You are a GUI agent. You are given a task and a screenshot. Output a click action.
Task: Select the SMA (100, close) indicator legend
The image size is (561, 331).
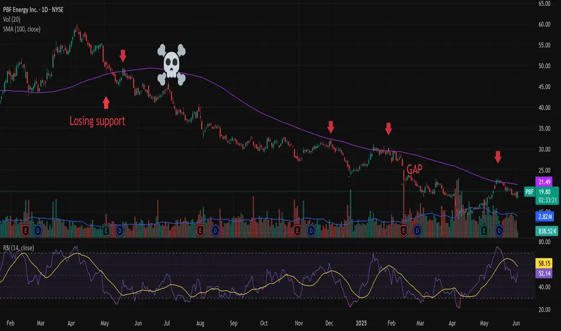[x=22, y=29]
